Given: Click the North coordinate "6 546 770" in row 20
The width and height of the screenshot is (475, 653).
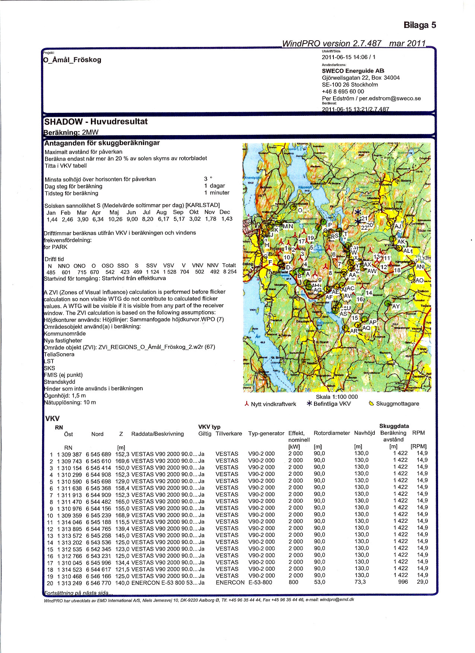Looking at the screenshot, I should click(x=98, y=583).
